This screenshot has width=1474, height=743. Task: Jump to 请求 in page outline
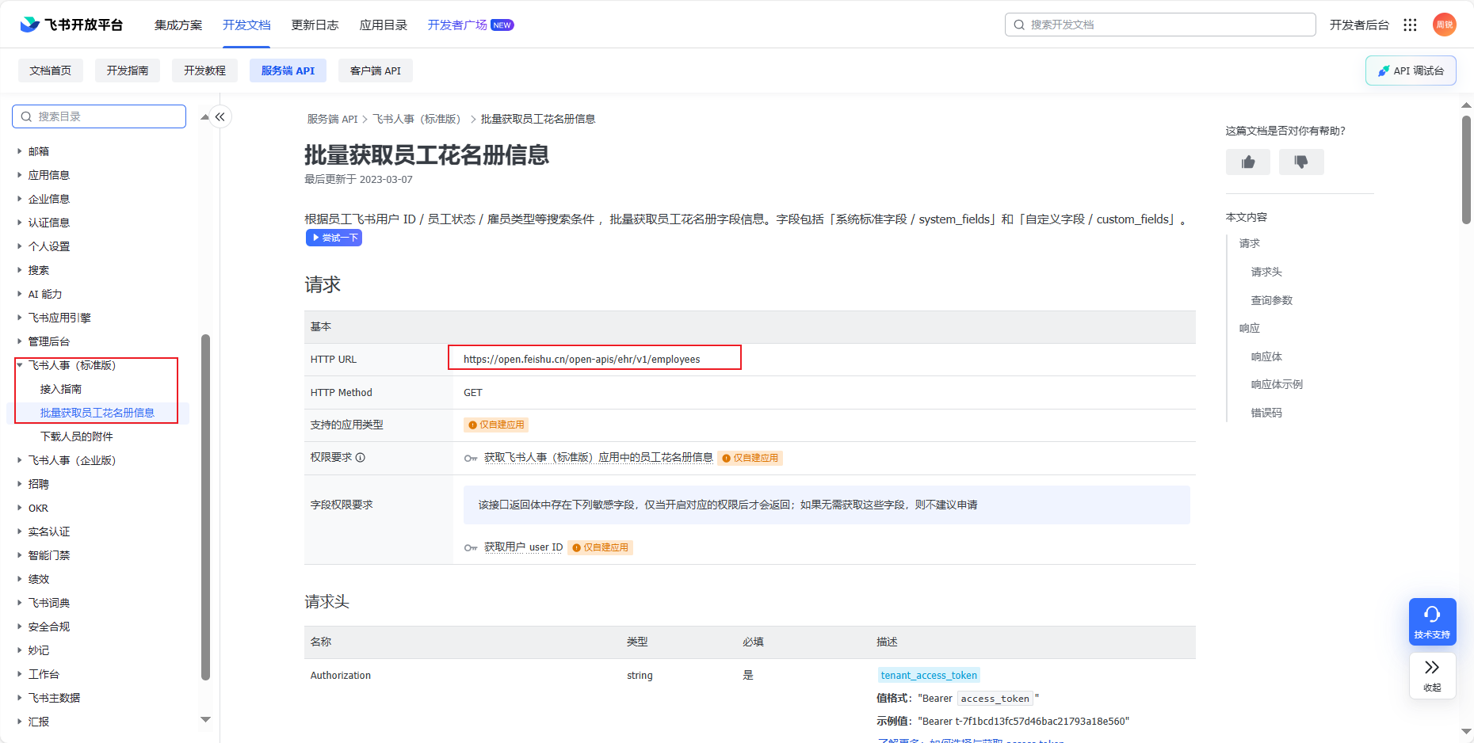1250,243
